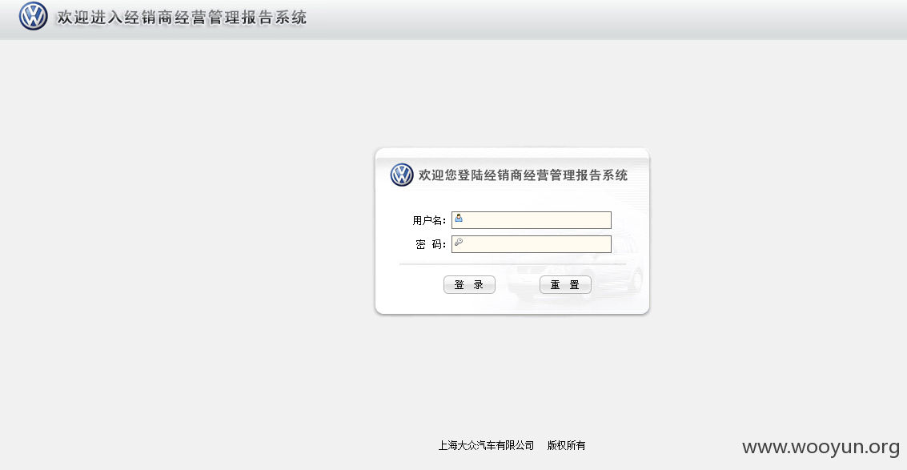907x470 pixels.
Task: Click the 密码 label text
Action: pyautogui.click(x=431, y=244)
